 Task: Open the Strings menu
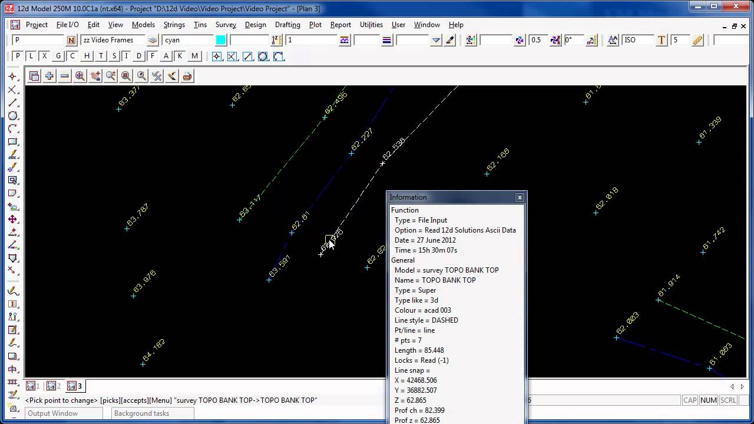(174, 25)
